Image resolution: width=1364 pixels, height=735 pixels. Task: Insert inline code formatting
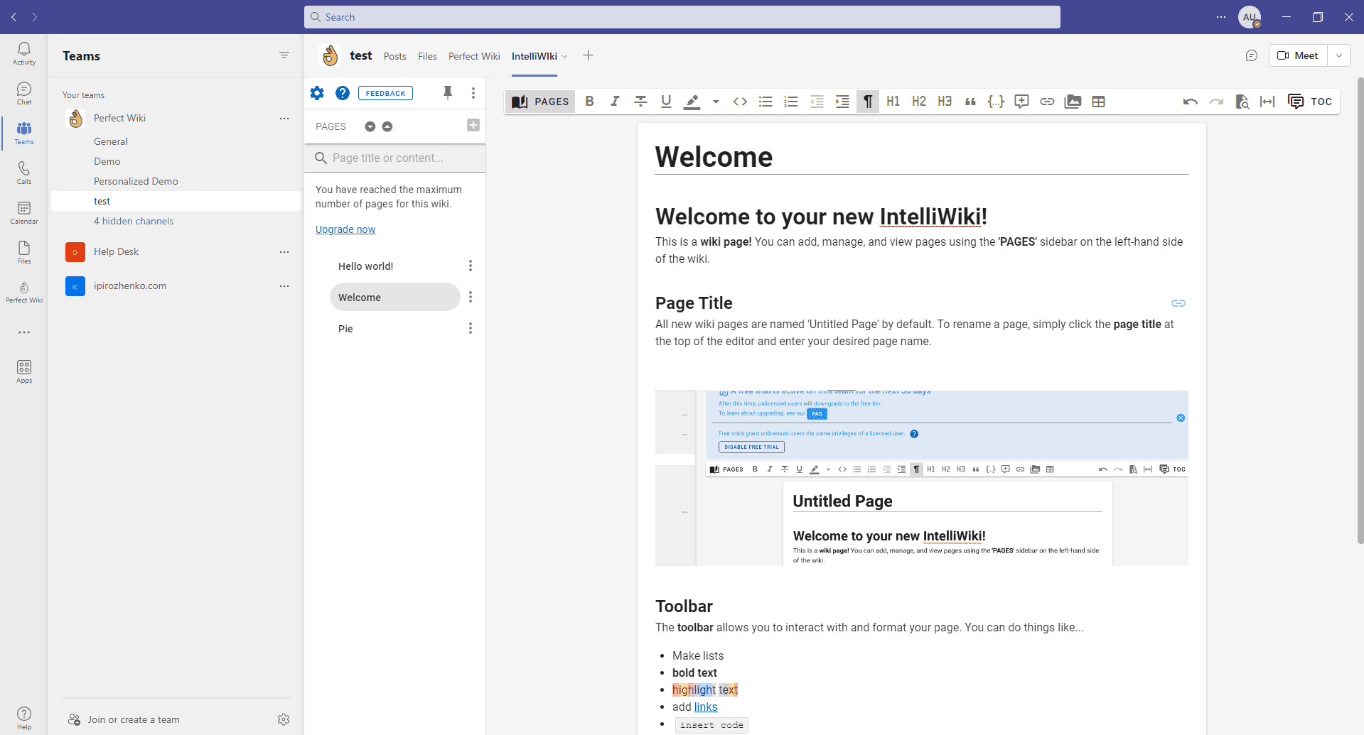740,102
